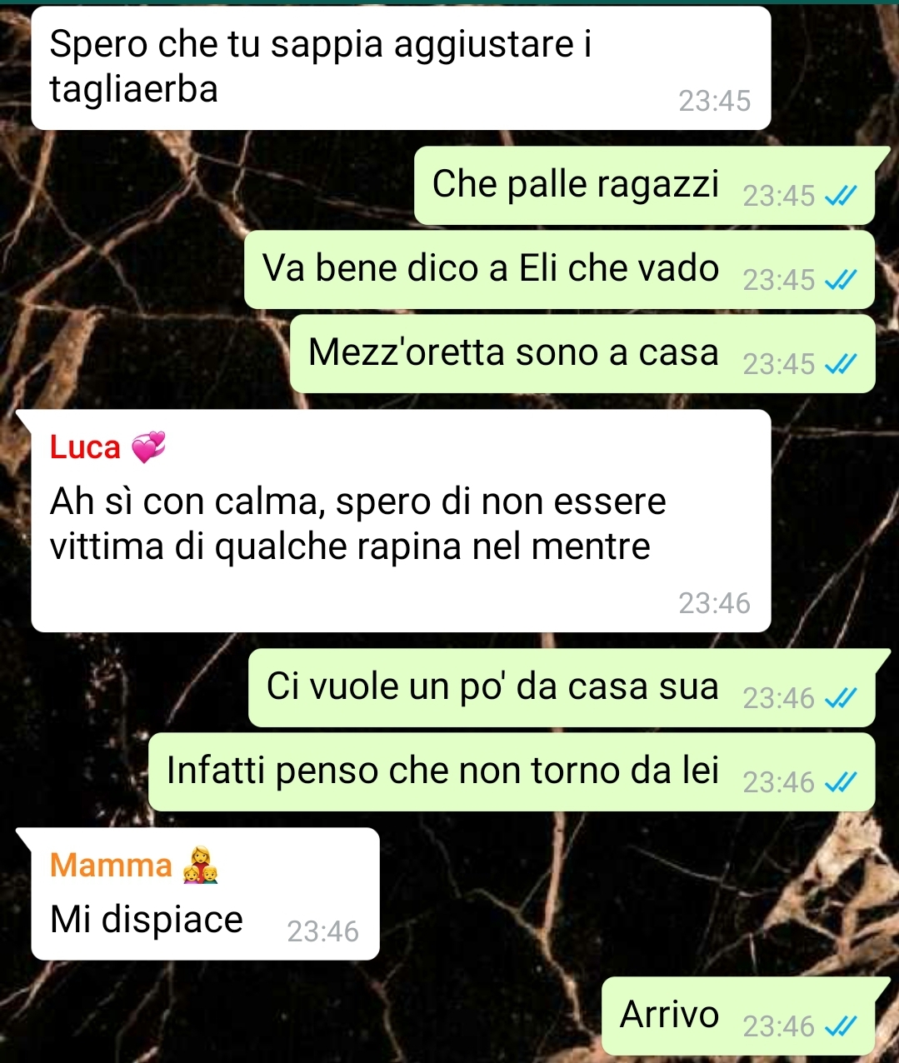Viewport: 899px width, 1063px height.
Task: Open Luca's contact name in red
Action: [85, 448]
